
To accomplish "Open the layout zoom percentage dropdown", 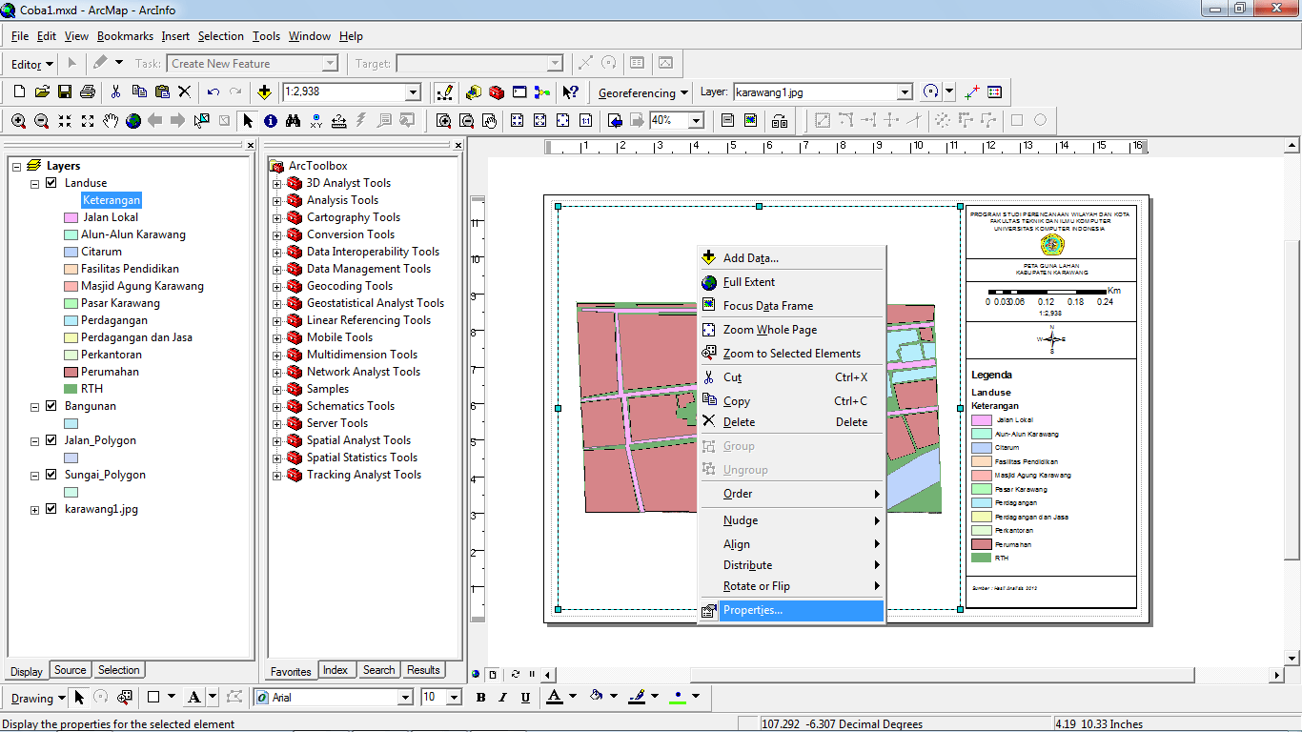I will [x=696, y=121].
